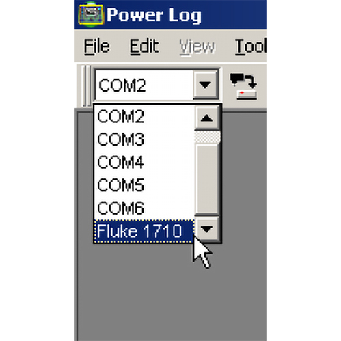Open the Edit menu

click(x=144, y=46)
